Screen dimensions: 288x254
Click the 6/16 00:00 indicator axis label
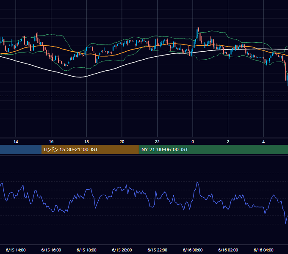(193, 250)
